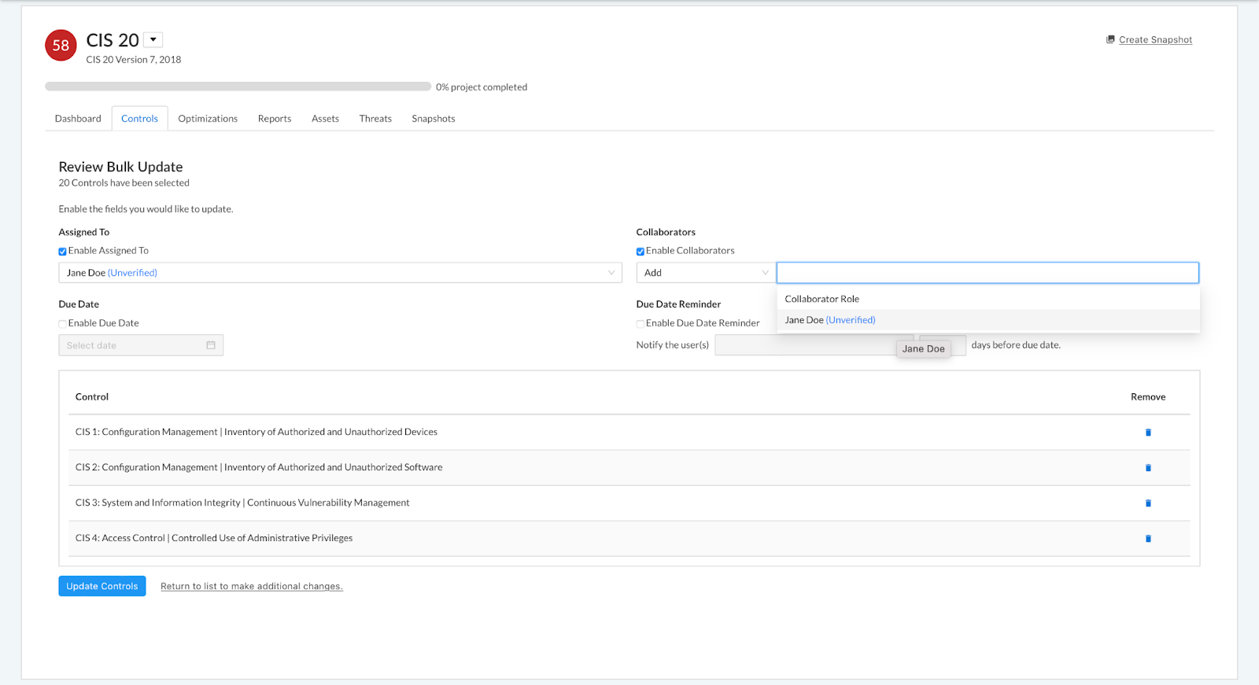Click the Jane Doe tooltip
This screenshot has height=685, width=1259.
pyautogui.click(x=924, y=349)
